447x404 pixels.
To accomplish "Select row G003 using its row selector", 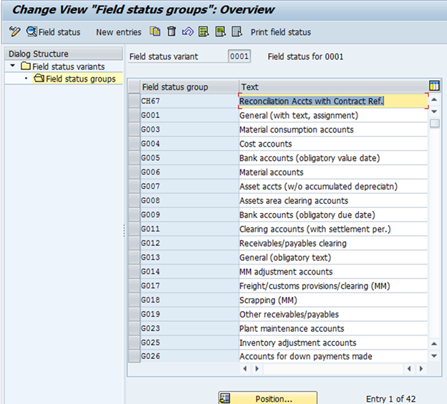I will pos(134,129).
